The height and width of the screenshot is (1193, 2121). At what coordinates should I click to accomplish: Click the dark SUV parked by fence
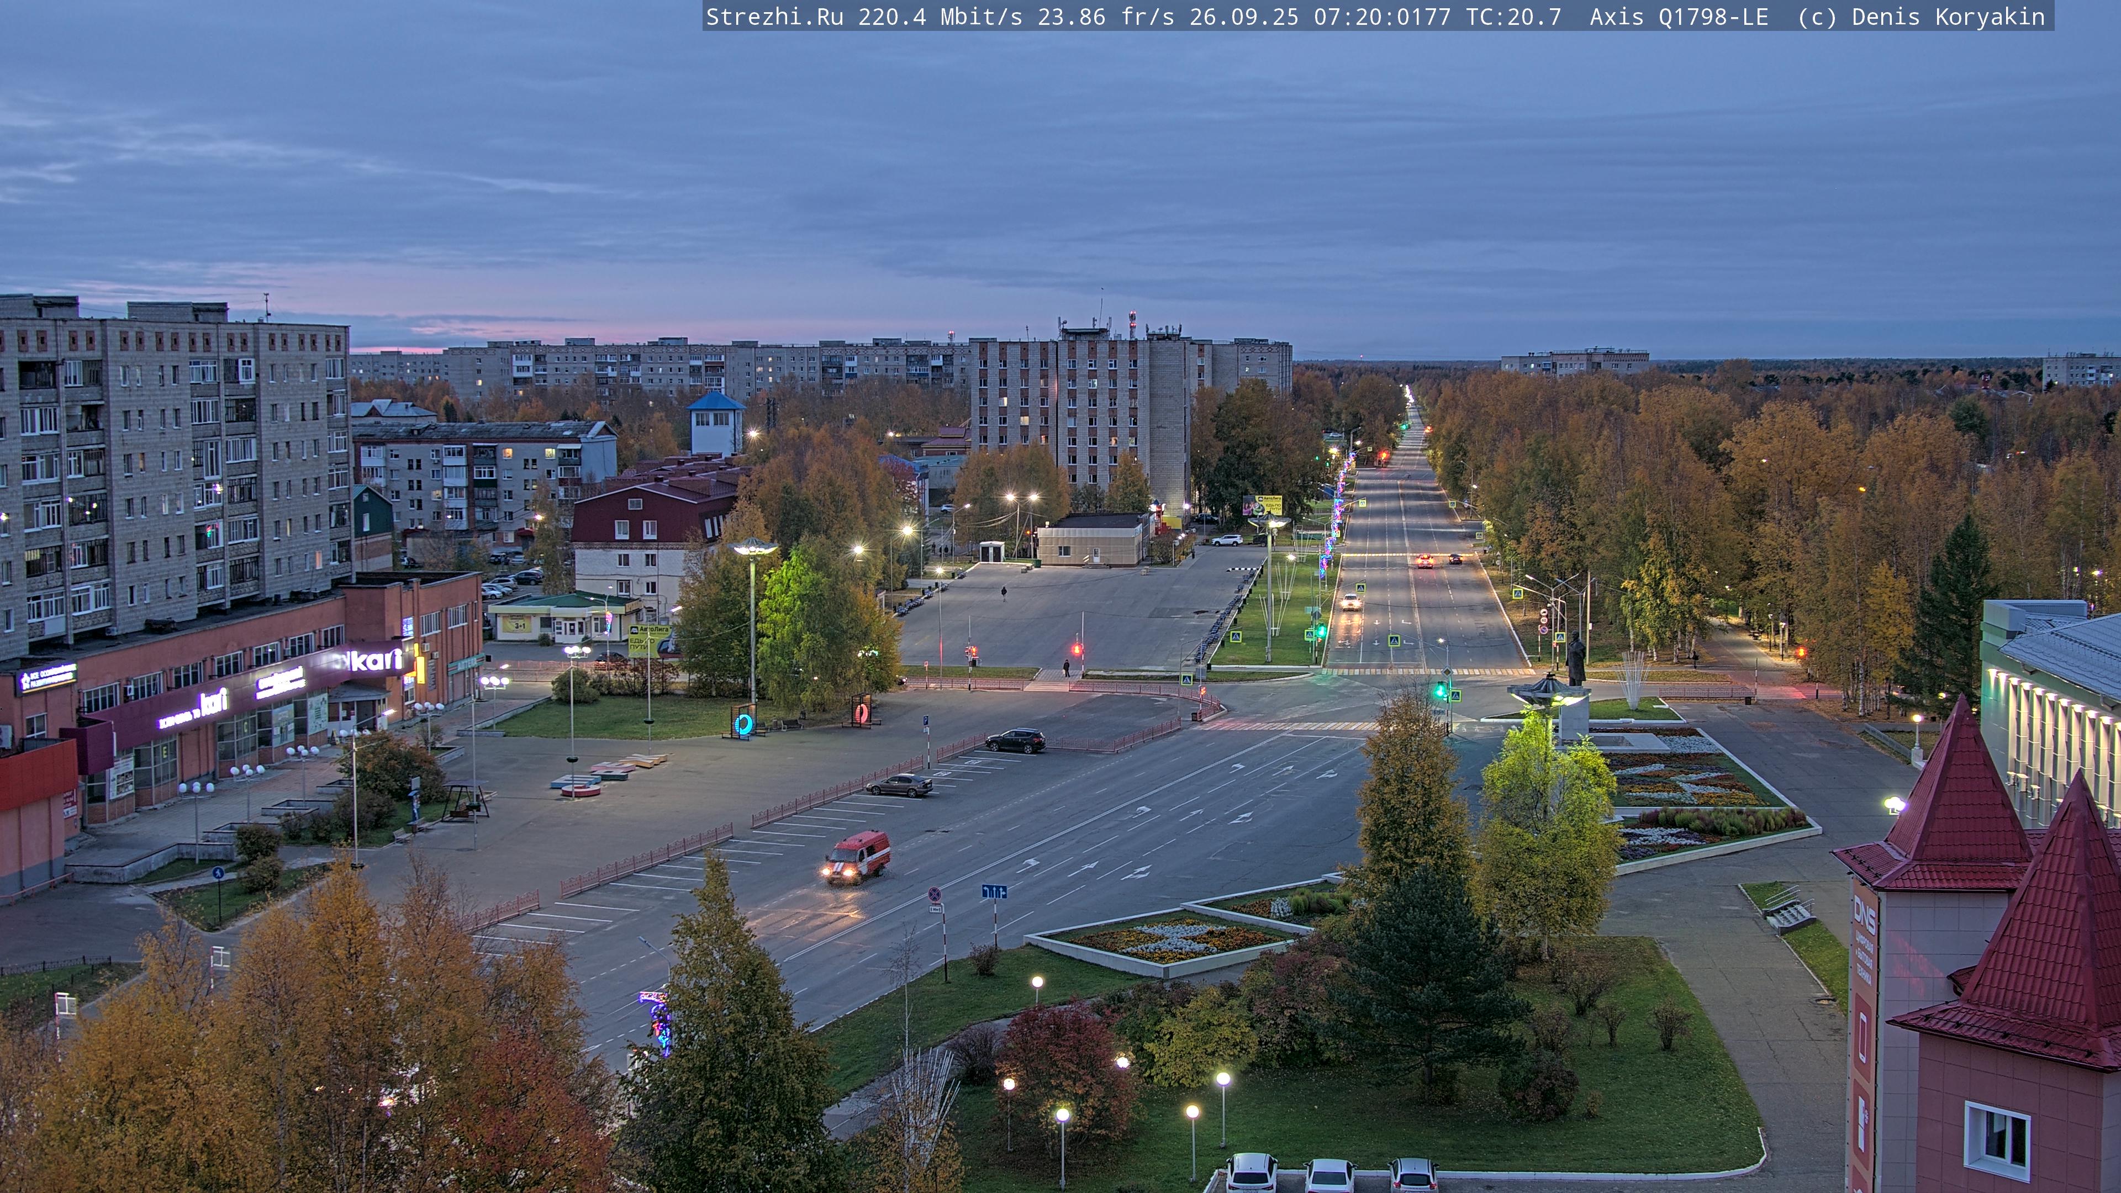1015,740
